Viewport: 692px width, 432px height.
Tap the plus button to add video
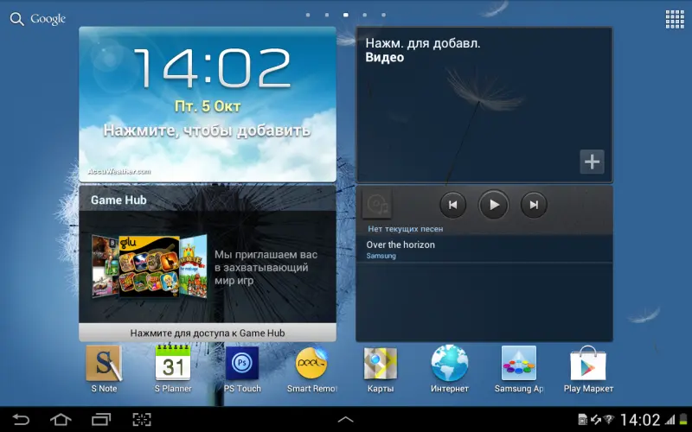(592, 162)
